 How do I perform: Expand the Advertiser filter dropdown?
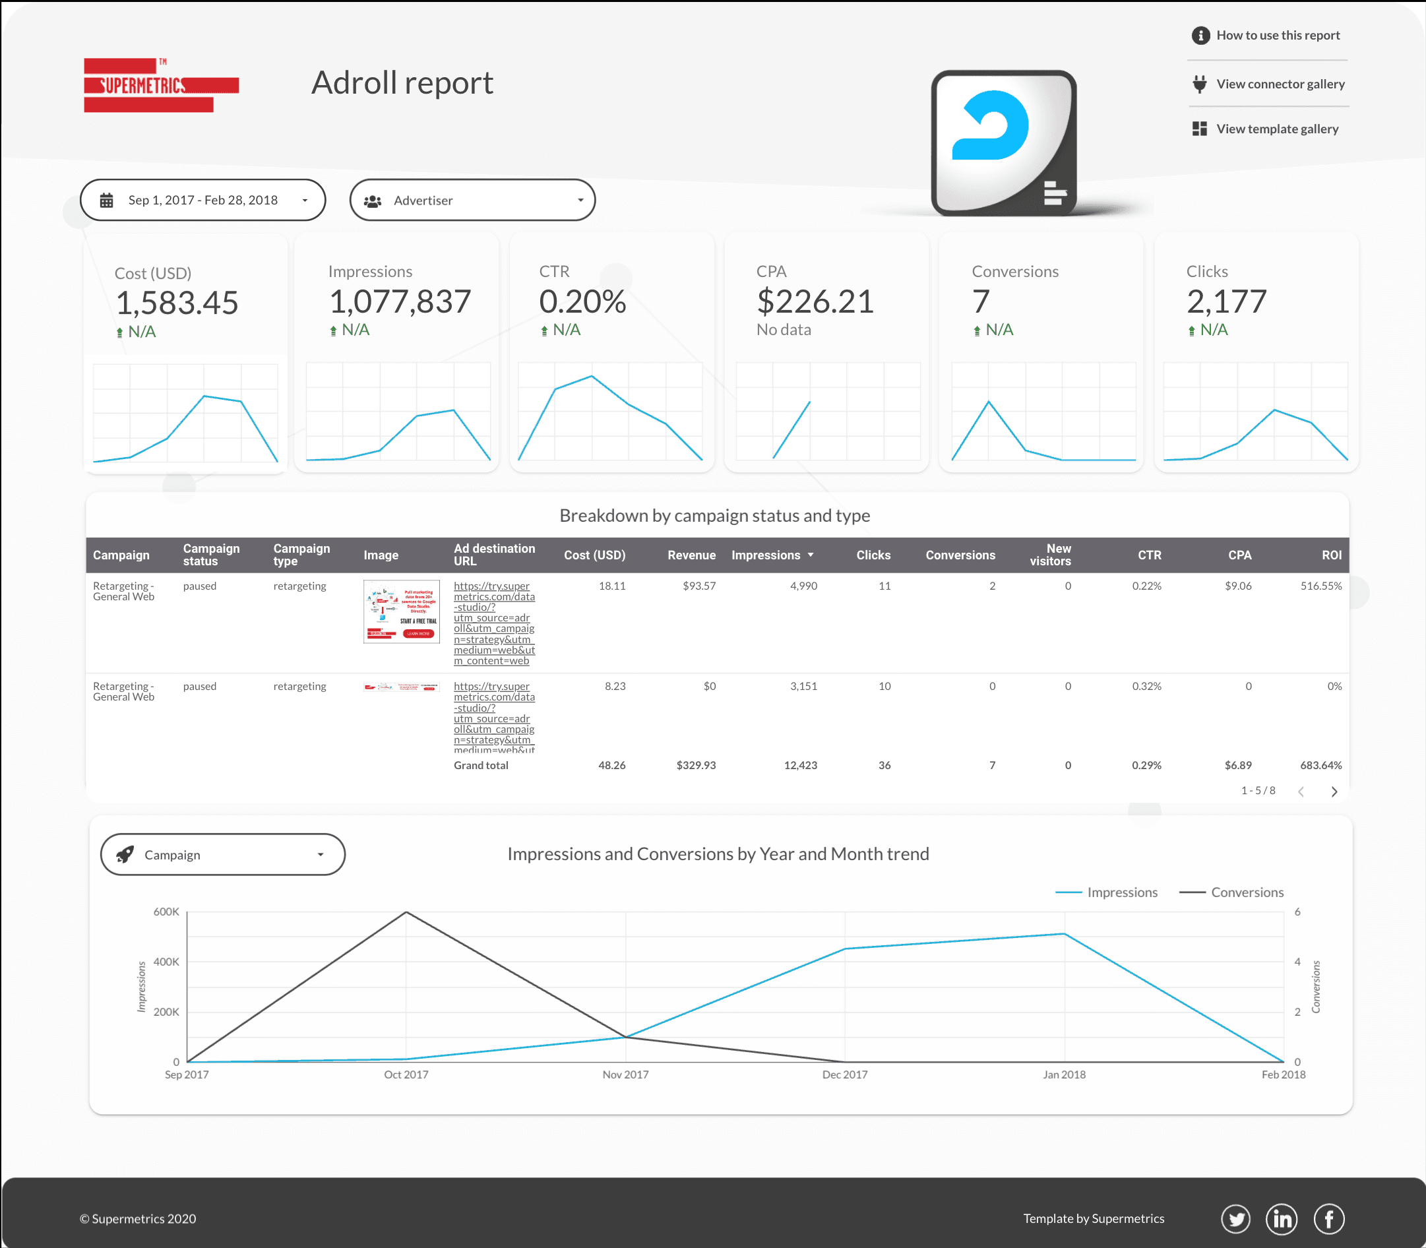click(472, 201)
